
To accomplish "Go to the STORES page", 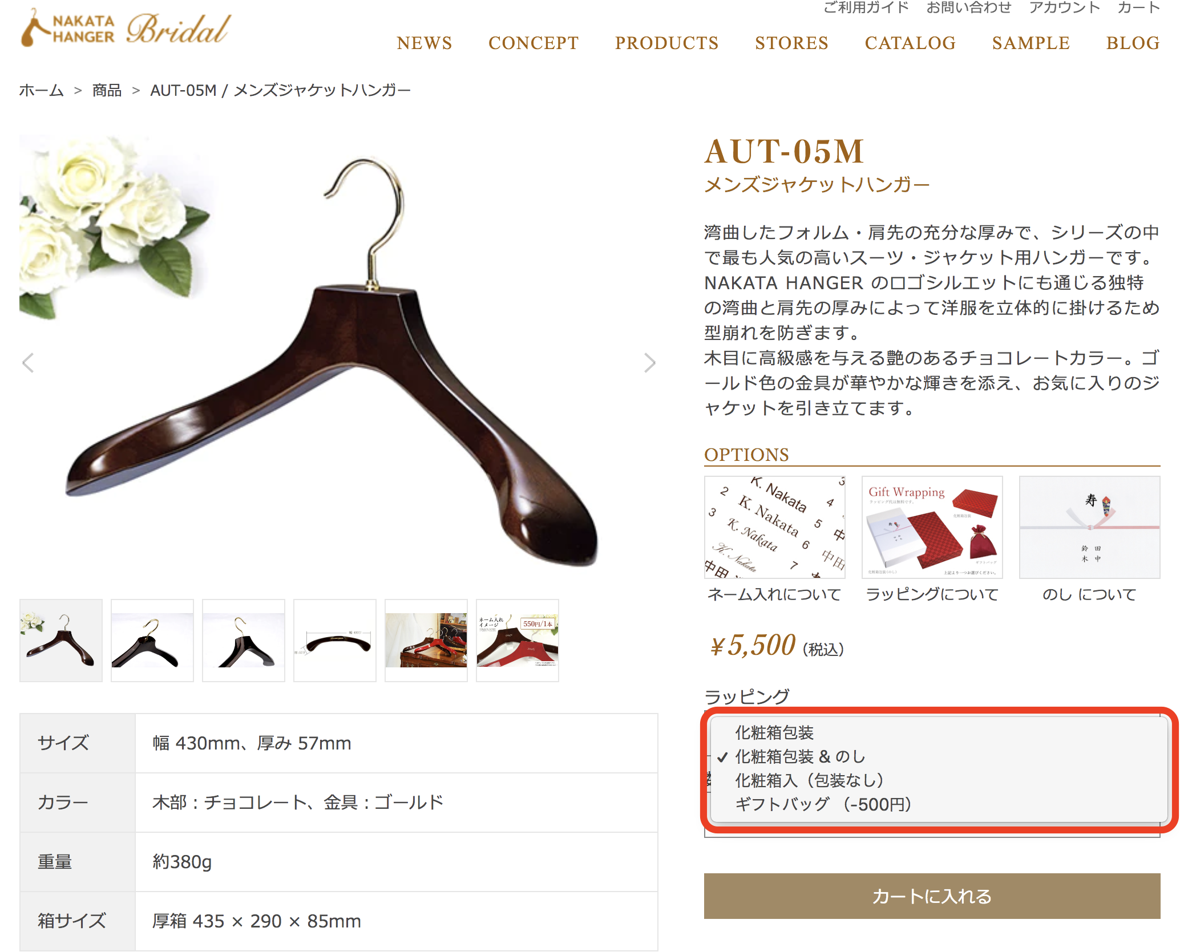I will 791,43.
